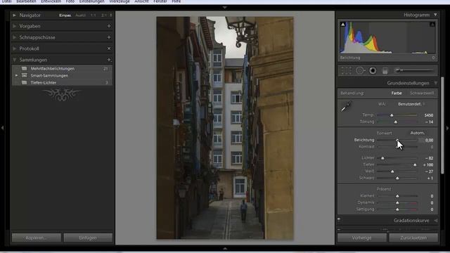Open the Foto menu
Image resolution: width=450 pixels, height=253 pixels.
click(70, 1)
